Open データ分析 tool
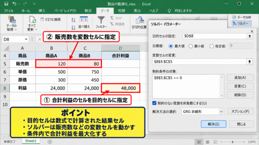The width and height of the screenshot is (259, 145). [x=242, y=17]
